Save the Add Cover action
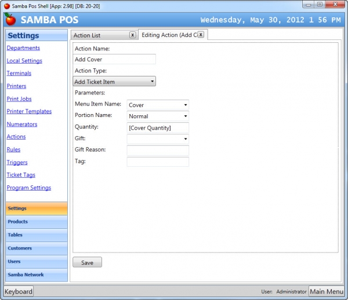The image size is (348, 300). (x=87, y=262)
